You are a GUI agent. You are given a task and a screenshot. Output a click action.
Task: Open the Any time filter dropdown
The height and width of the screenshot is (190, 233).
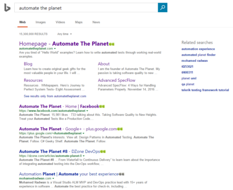[x=64, y=34]
